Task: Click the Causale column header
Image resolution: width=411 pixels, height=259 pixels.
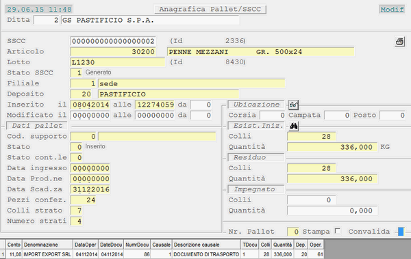Action: click(161, 245)
